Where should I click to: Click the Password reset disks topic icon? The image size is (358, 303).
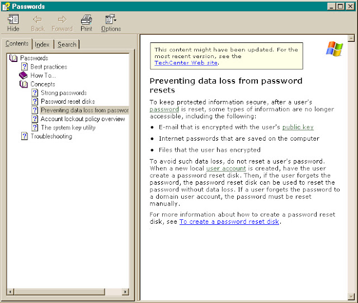coord(35,102)
